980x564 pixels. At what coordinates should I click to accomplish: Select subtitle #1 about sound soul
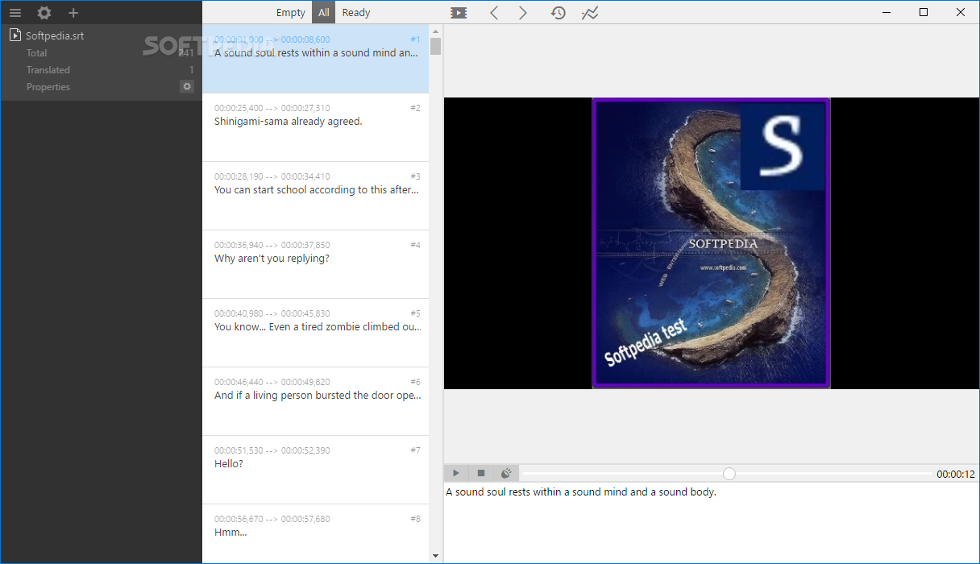(315, 59)
